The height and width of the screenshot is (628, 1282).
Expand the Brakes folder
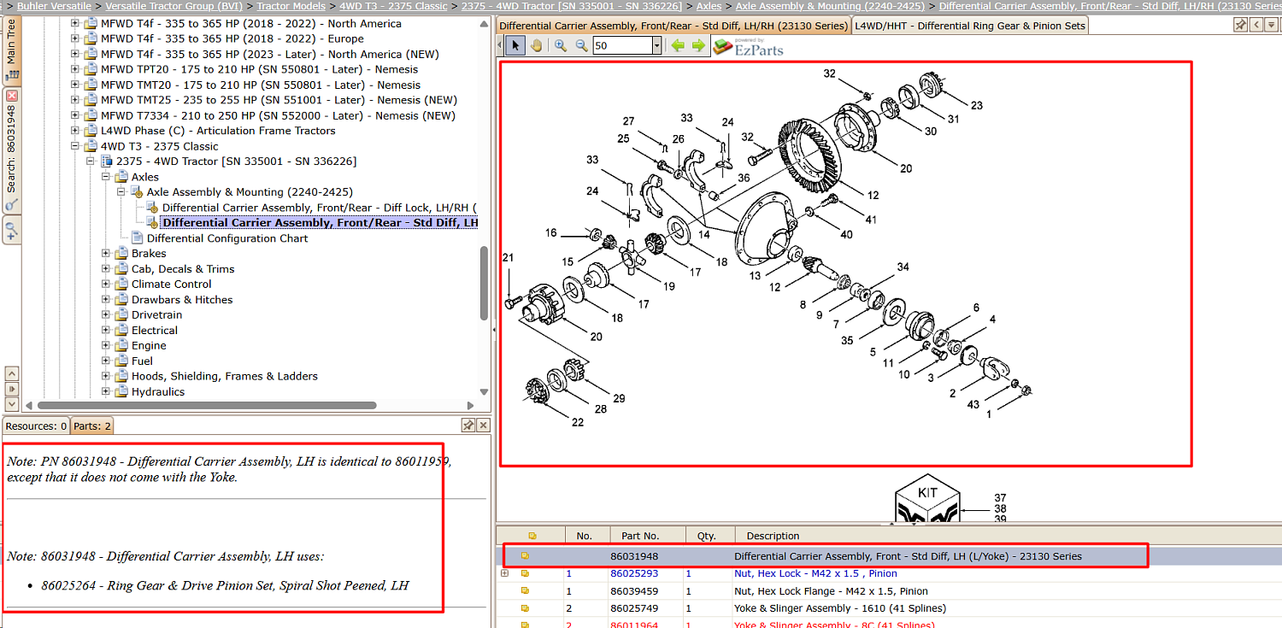click(x=106, y=254)
